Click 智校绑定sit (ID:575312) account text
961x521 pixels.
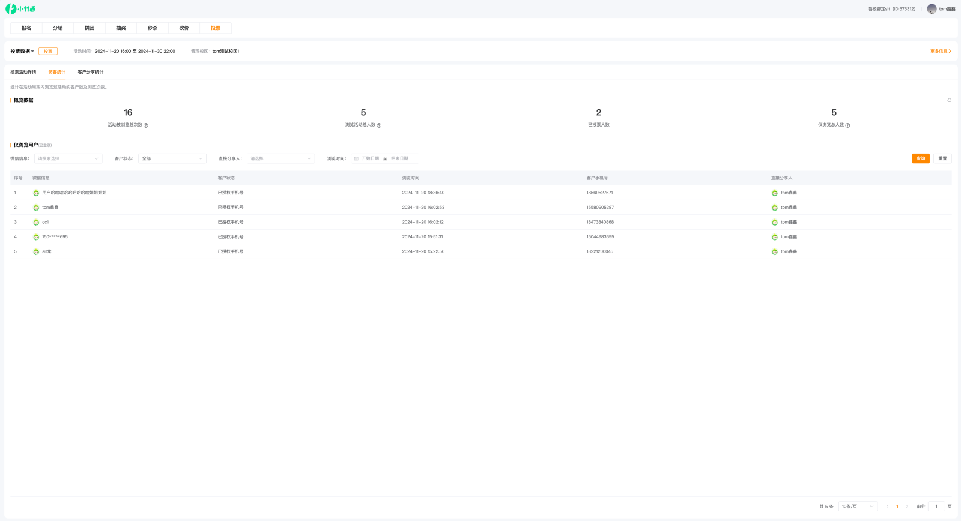coord(891,9)
